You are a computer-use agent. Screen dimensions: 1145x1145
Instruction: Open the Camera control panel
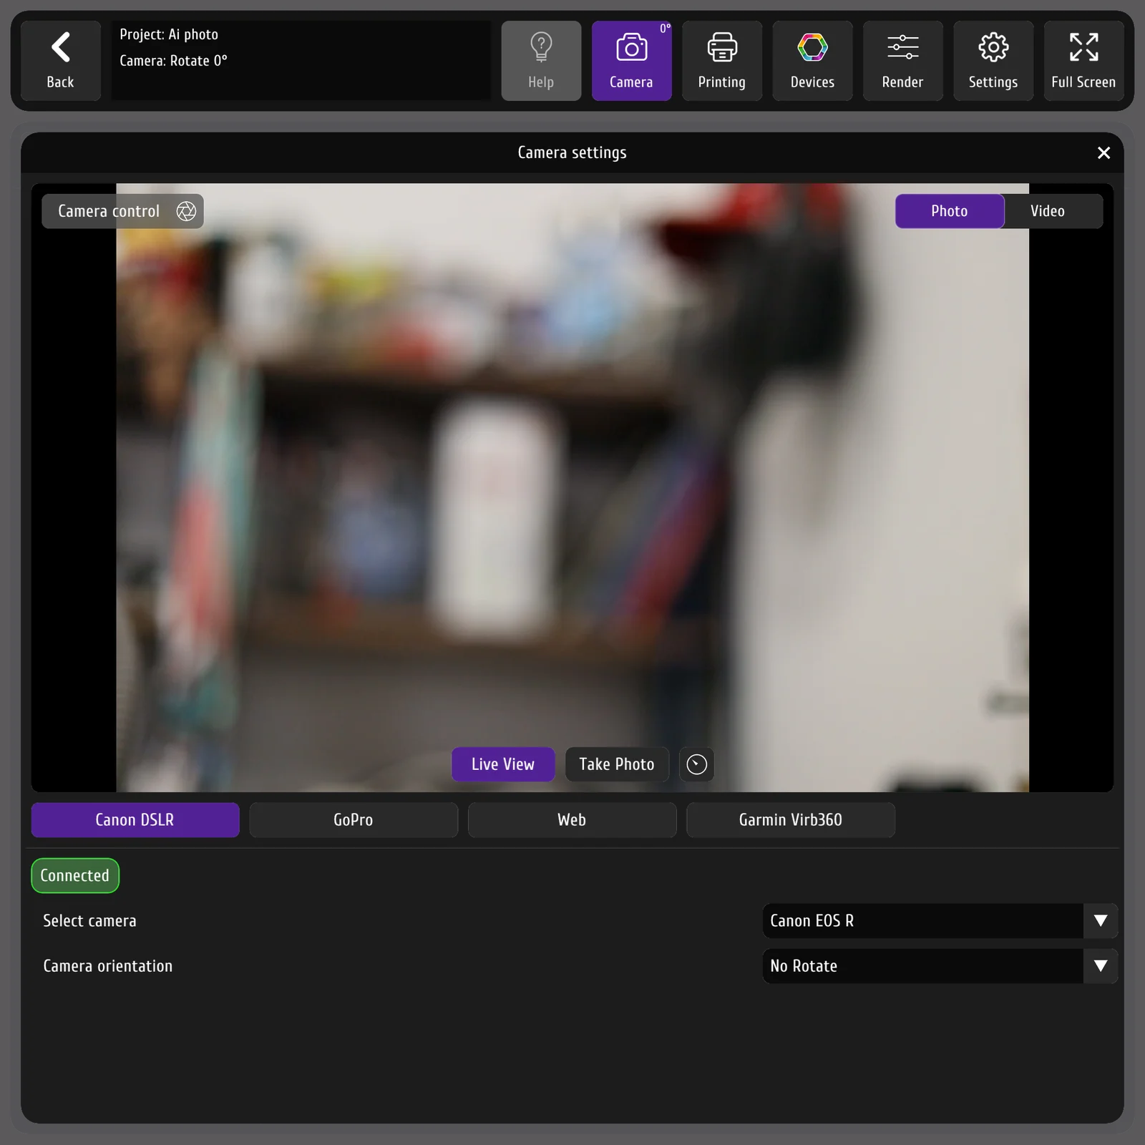122,211
